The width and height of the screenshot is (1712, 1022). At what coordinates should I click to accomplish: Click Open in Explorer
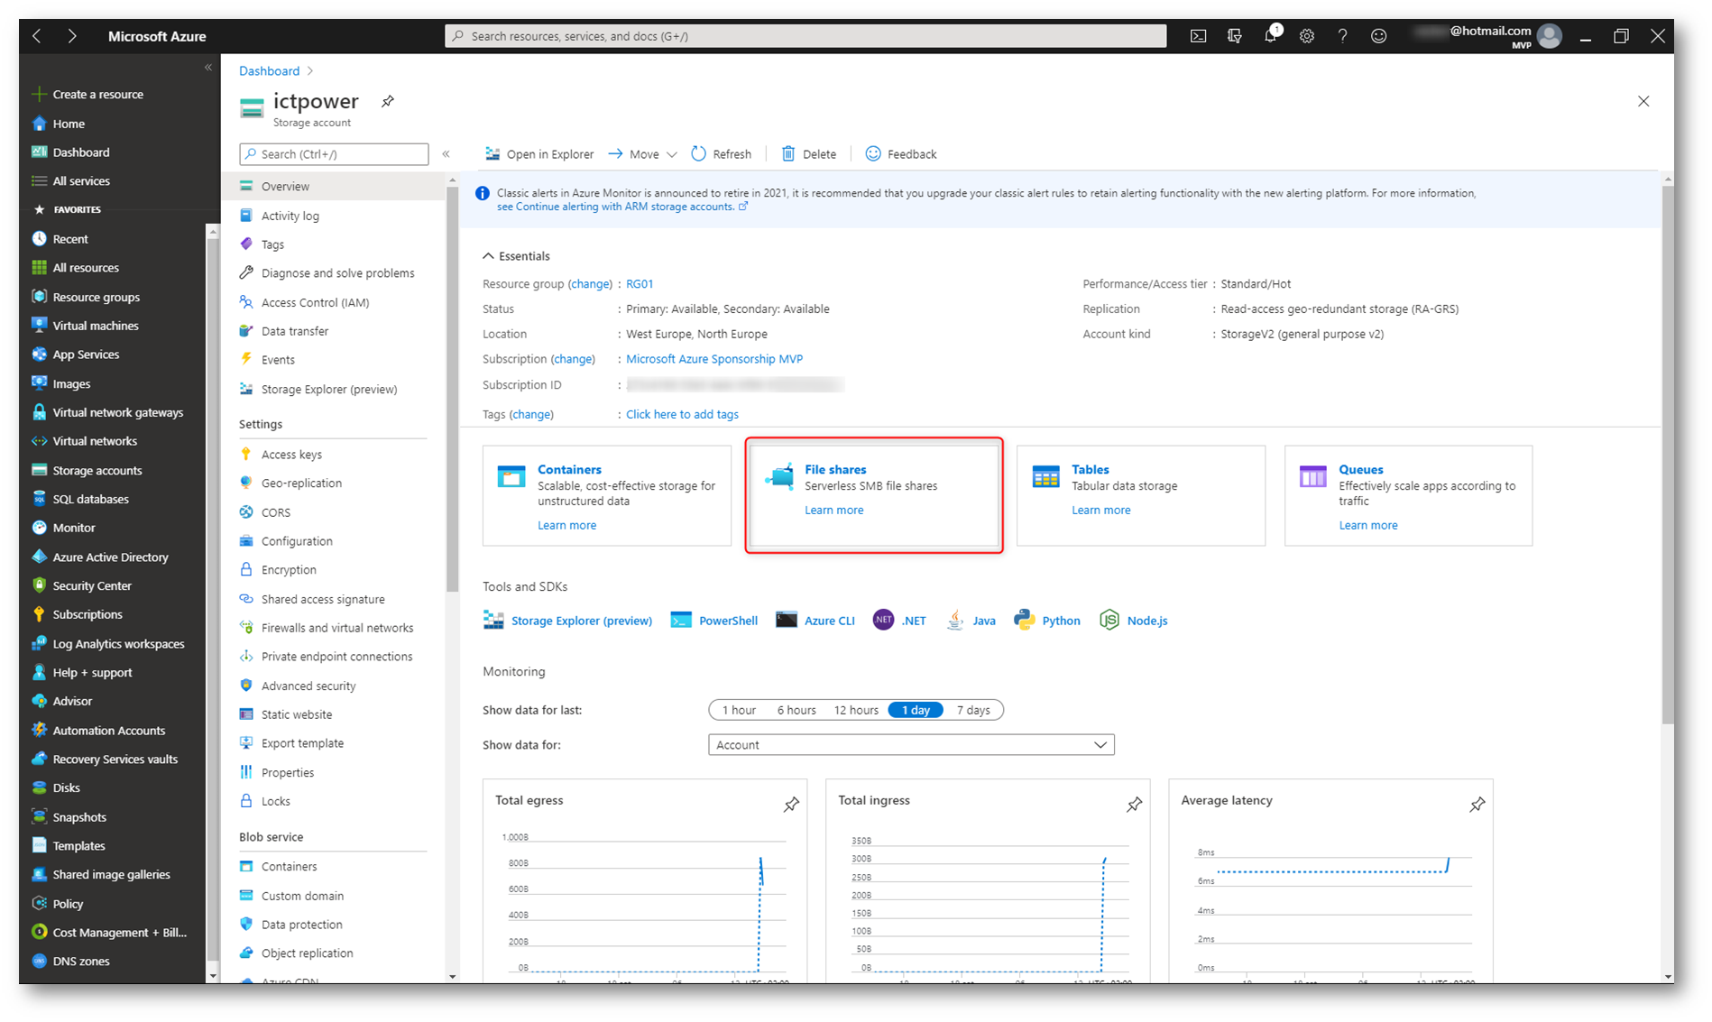[539, 154]
